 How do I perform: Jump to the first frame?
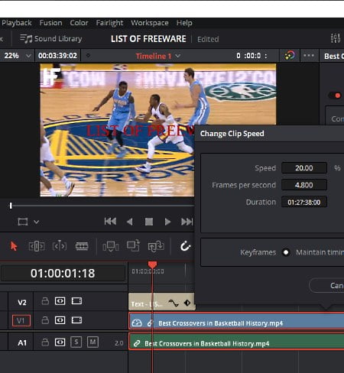pos(110,222)
